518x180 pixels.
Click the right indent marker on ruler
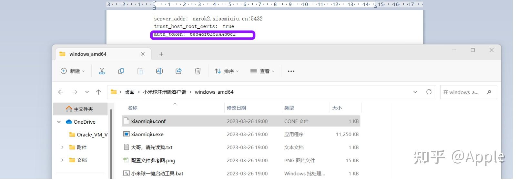375,5
